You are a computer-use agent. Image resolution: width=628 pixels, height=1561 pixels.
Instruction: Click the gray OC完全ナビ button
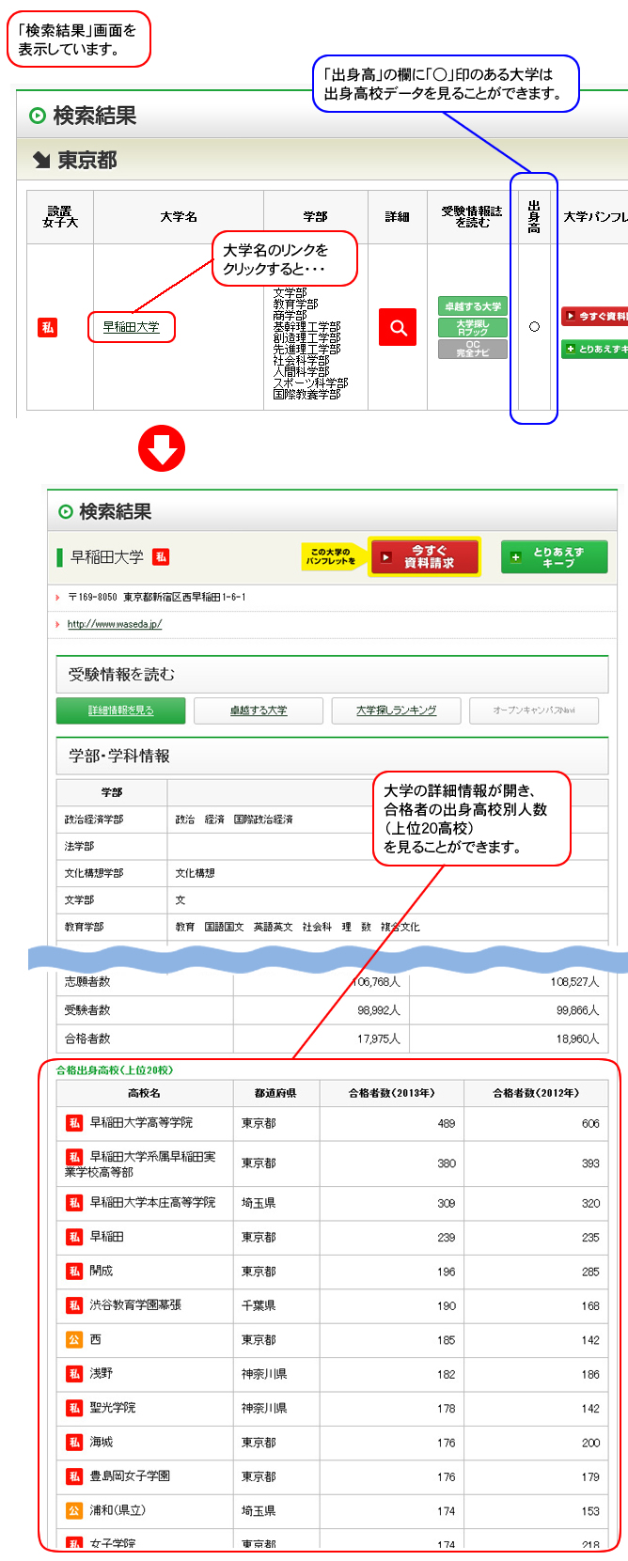(473, 349)
